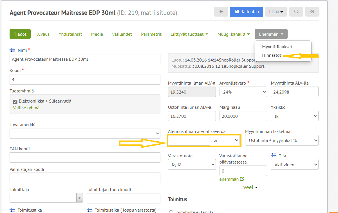This screenshot has width=338, height=213.
Task: Expand the veel section
Action: pyautogui.click(x=250, y=187)
